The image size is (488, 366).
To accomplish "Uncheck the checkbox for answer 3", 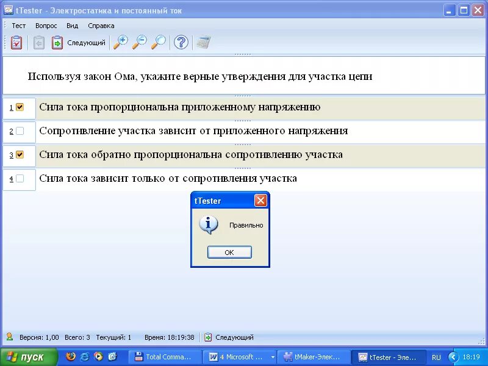I will pos(20,155).
